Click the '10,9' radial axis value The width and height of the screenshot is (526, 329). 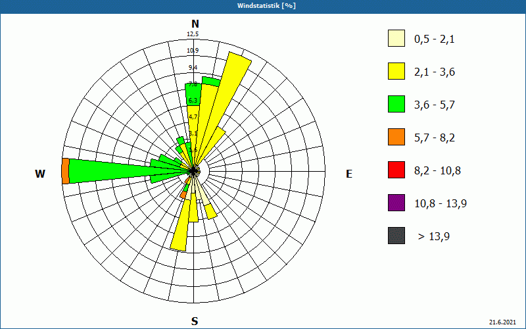(193, 51)
